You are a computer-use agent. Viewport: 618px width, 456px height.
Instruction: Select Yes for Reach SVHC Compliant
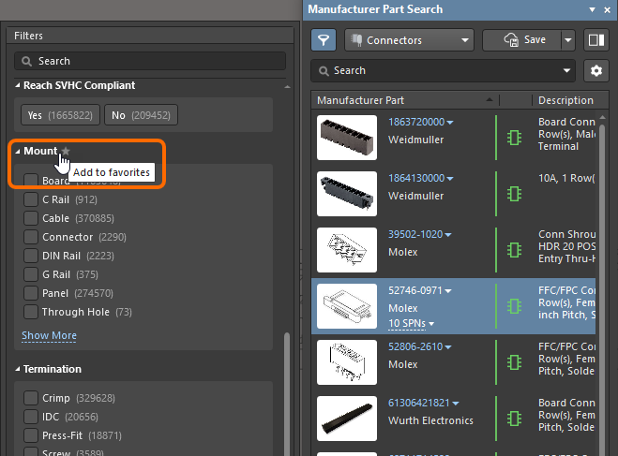pos(60,115)
